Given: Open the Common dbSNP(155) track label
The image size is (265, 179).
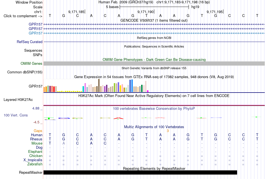Looking at the screenshot, I should click(25, 72).
